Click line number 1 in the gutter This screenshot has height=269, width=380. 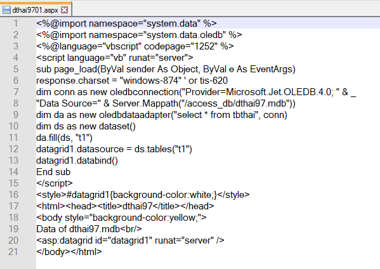tap(16, 23)
